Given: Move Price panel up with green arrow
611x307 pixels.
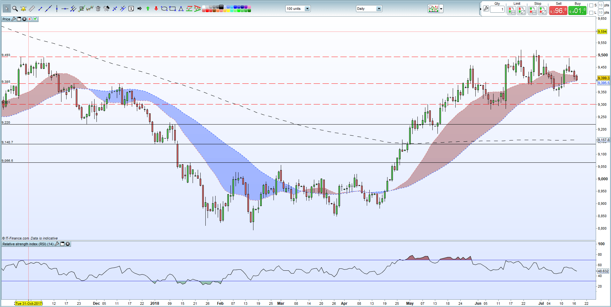Looking at the screenshot, I should point(35,19).
